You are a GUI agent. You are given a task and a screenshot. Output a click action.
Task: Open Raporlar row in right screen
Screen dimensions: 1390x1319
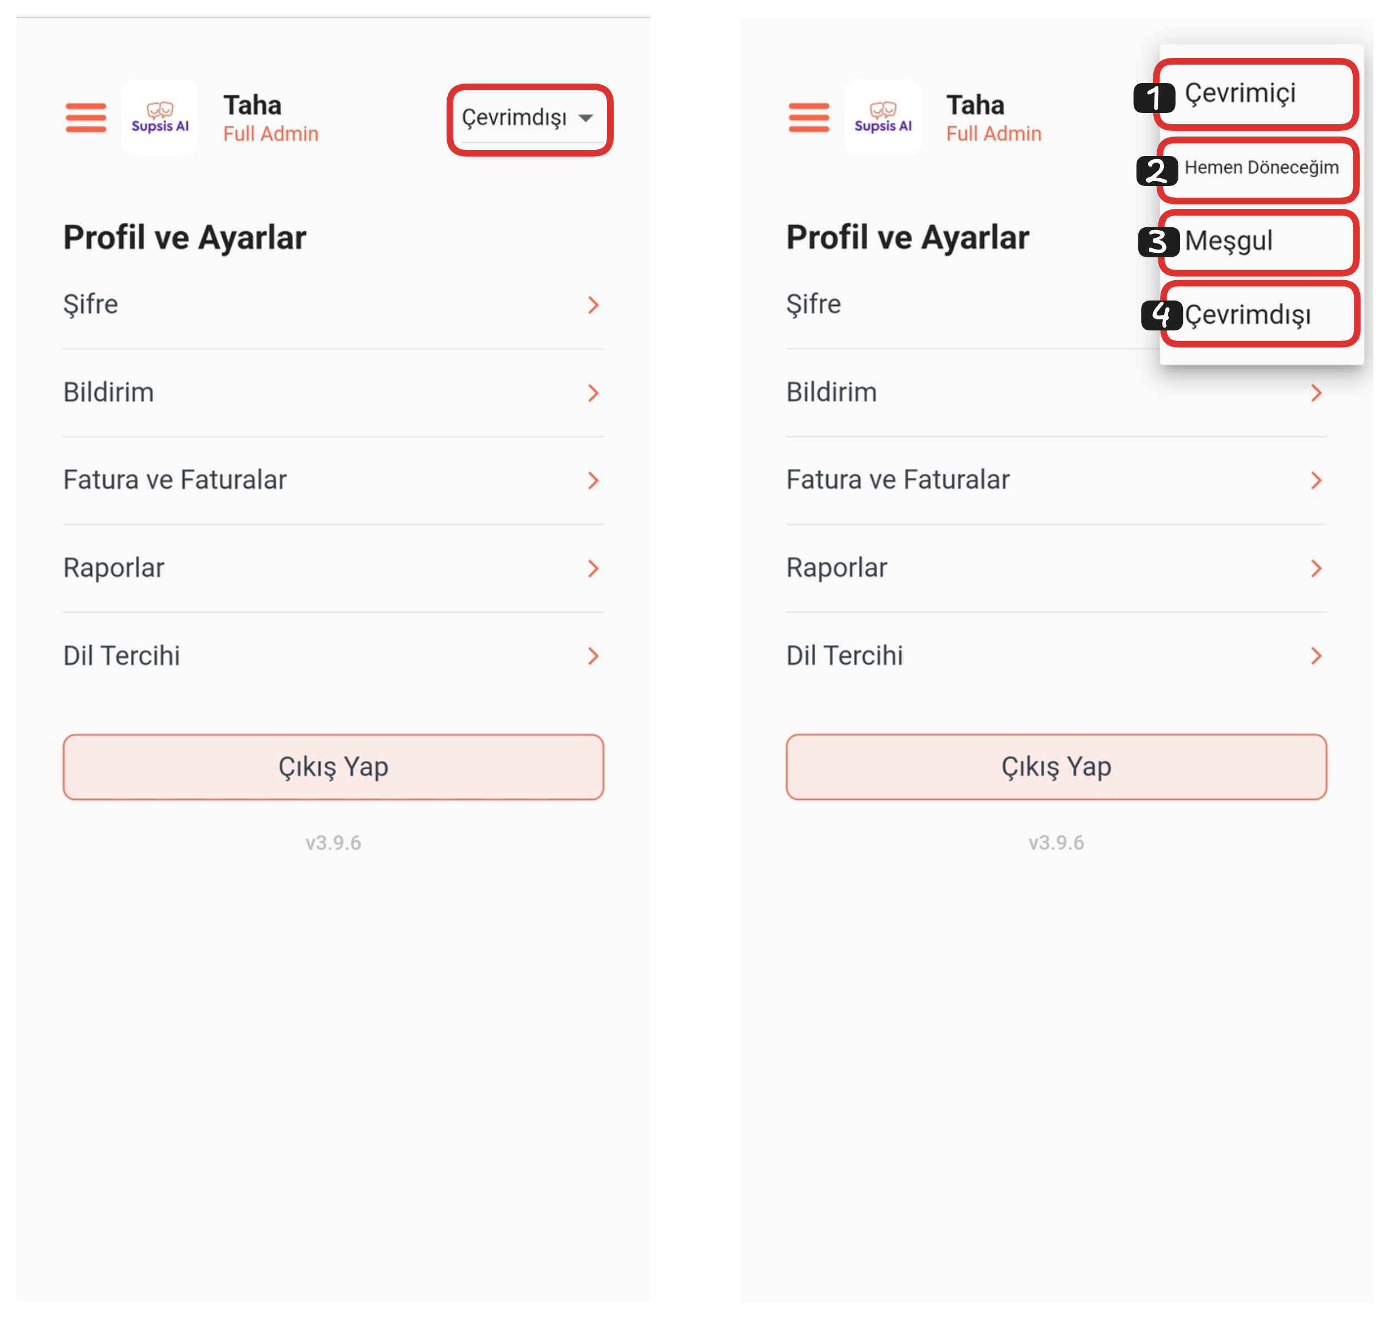[1056, 568]
